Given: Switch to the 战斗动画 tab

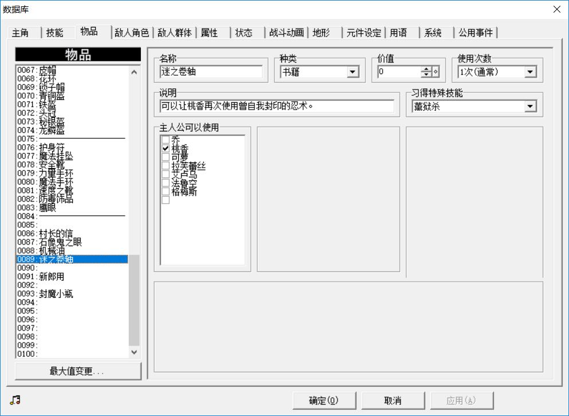Looking at the screenshot, I should click(x=287, y=33).
